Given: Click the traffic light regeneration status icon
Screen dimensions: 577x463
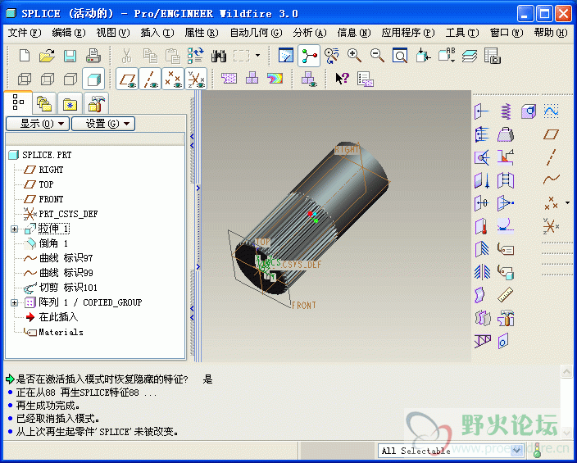Looking at the screenshot, I should coord(537,450).
